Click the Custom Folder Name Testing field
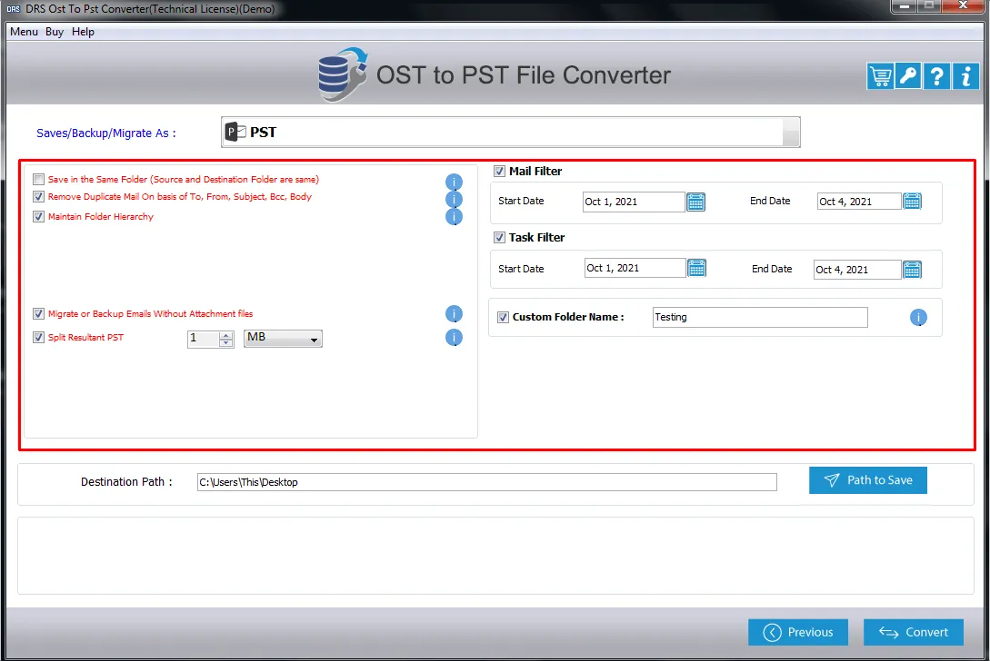This screenshot has height=661, width=990. 760,317
